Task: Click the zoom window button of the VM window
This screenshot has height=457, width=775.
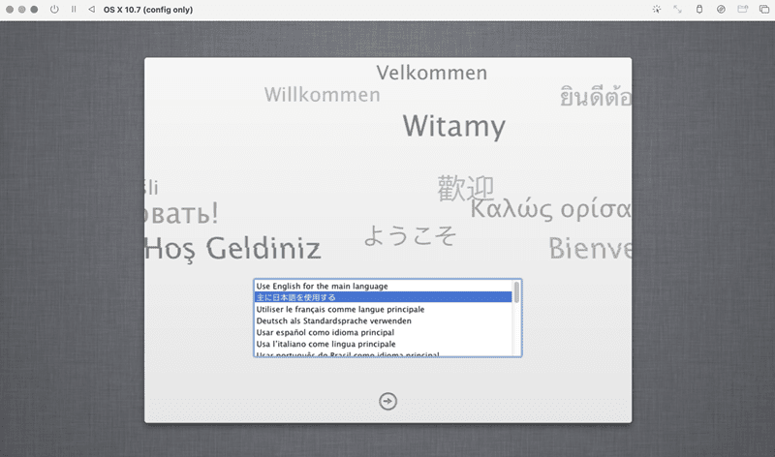Action: coord(34,10)
